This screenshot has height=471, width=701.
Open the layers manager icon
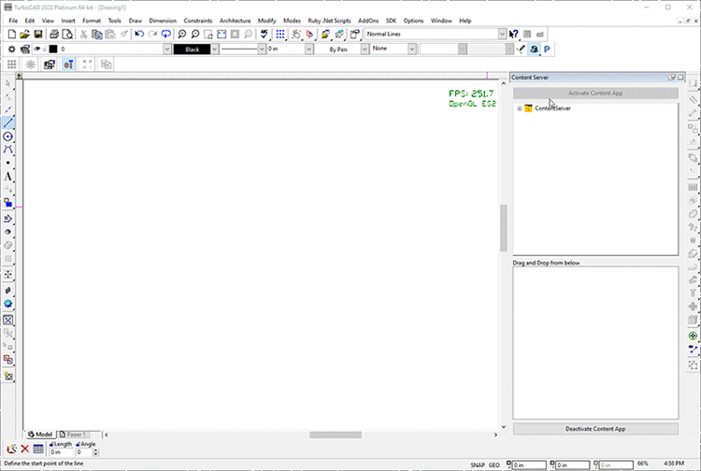(25, 50)
